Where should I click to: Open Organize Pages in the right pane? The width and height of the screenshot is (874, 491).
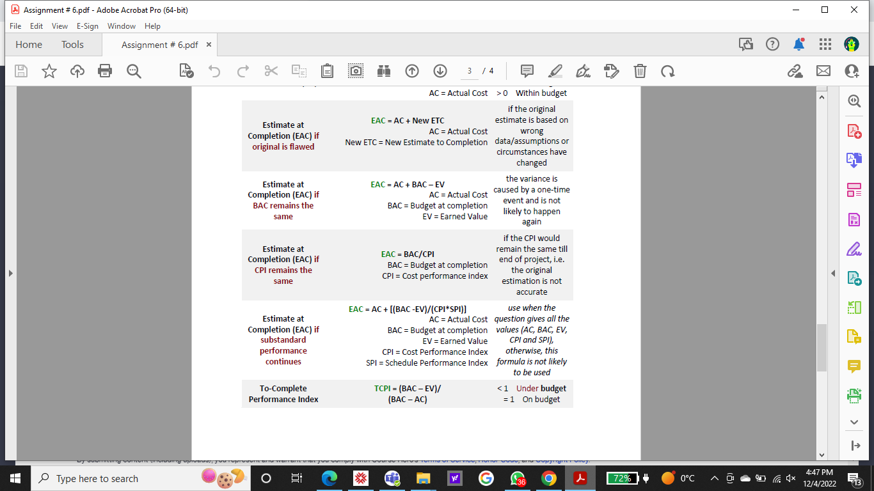(854, 189)
